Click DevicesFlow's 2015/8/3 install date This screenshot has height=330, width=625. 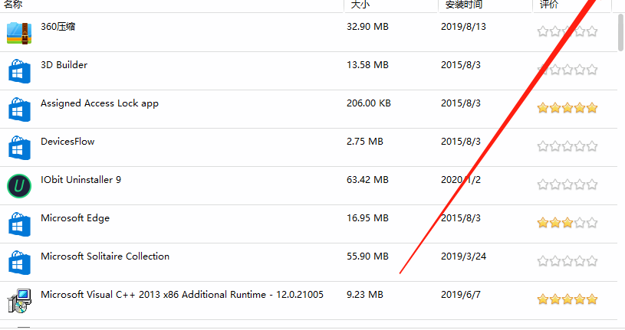click(461, 142)
